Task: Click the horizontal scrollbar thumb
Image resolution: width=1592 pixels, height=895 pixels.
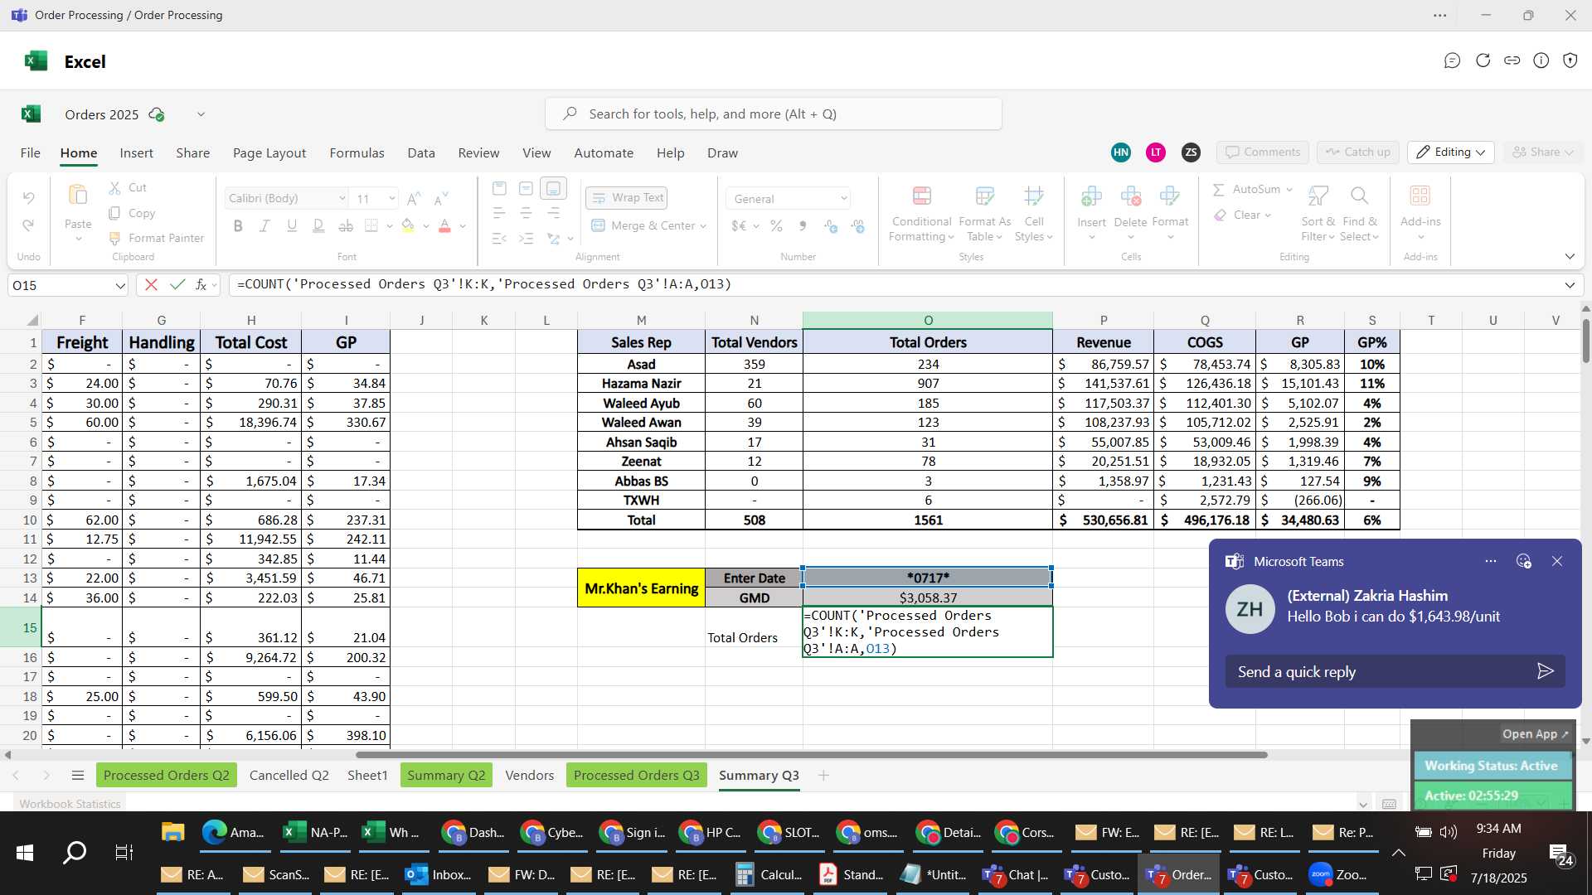Action: point(811,755)
